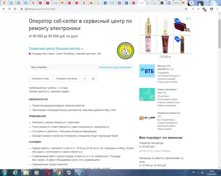Open Windows Explorer from the taskbar
Screen dimensions: 221x176
coord(26,173)
